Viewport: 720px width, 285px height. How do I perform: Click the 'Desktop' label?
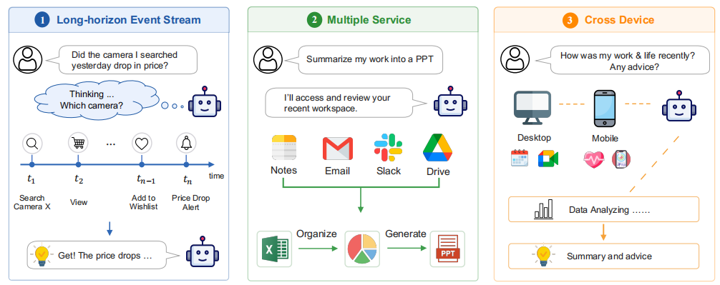(534, 137)
